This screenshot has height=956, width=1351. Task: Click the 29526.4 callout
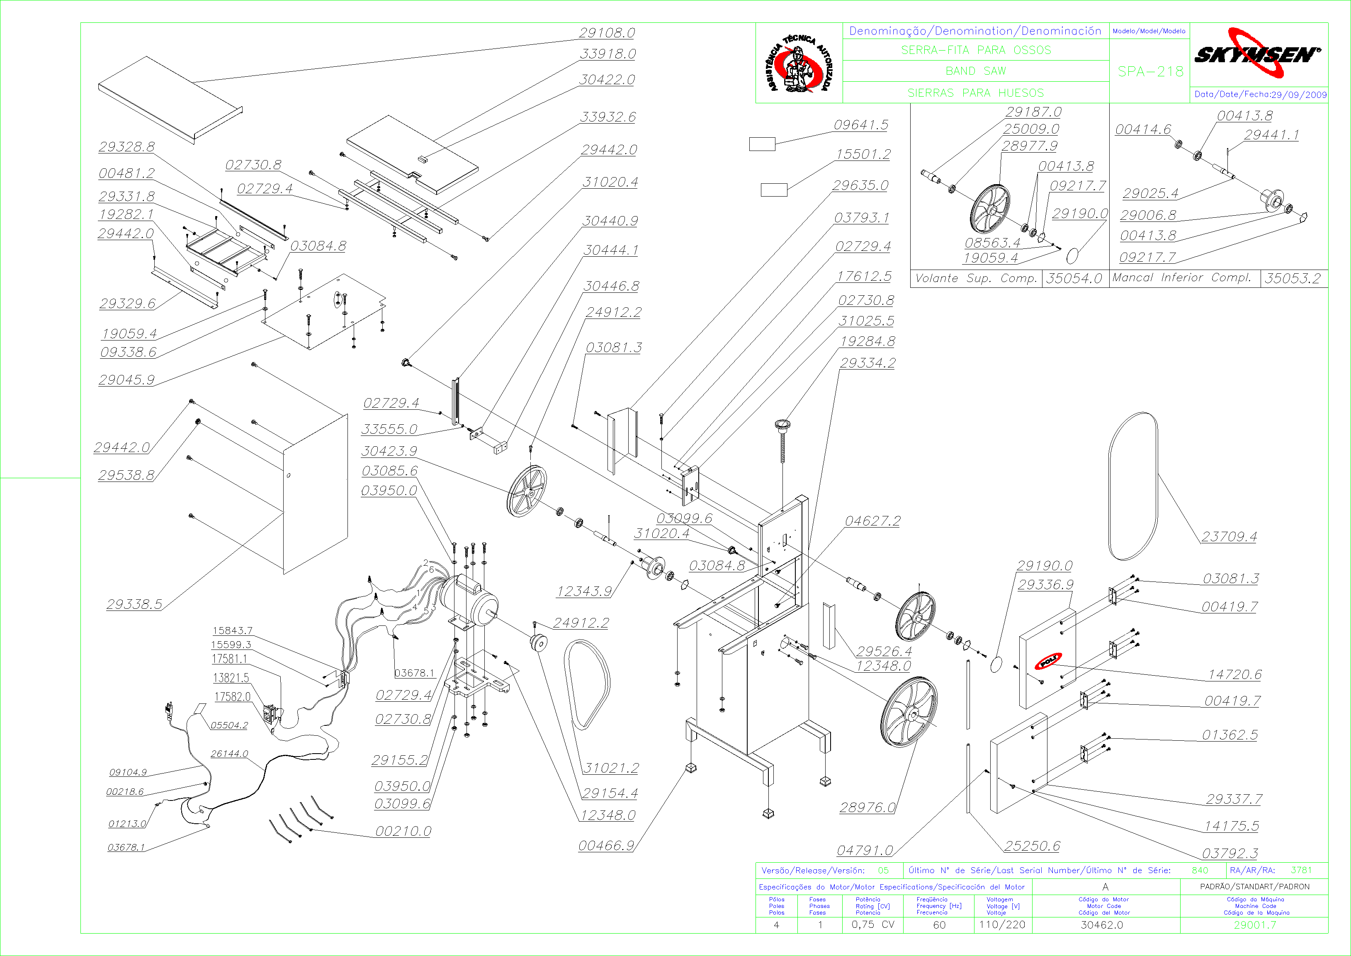tap(884, 652)
